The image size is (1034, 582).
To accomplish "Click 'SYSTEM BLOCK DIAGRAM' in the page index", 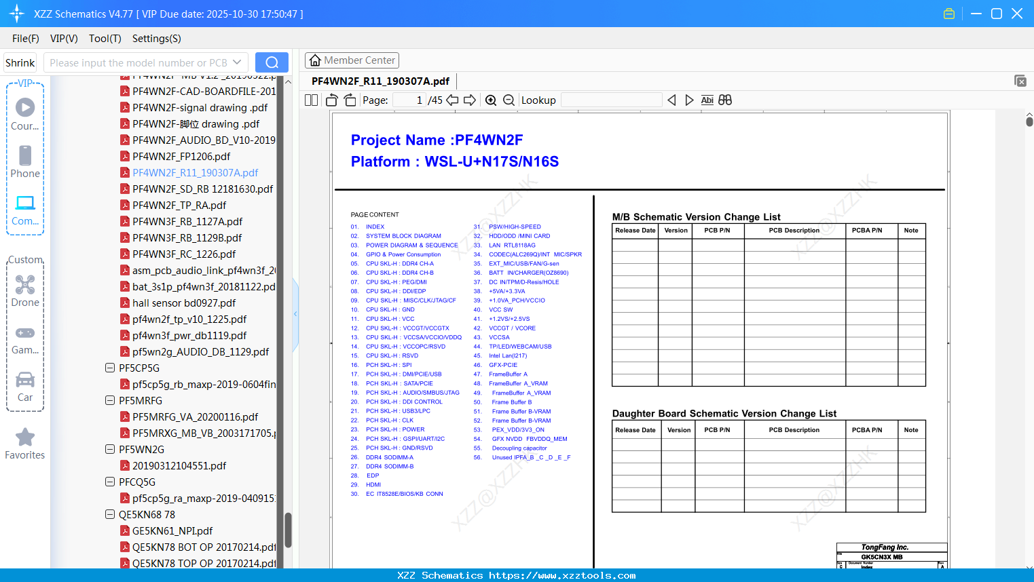I will click(403, 236).
